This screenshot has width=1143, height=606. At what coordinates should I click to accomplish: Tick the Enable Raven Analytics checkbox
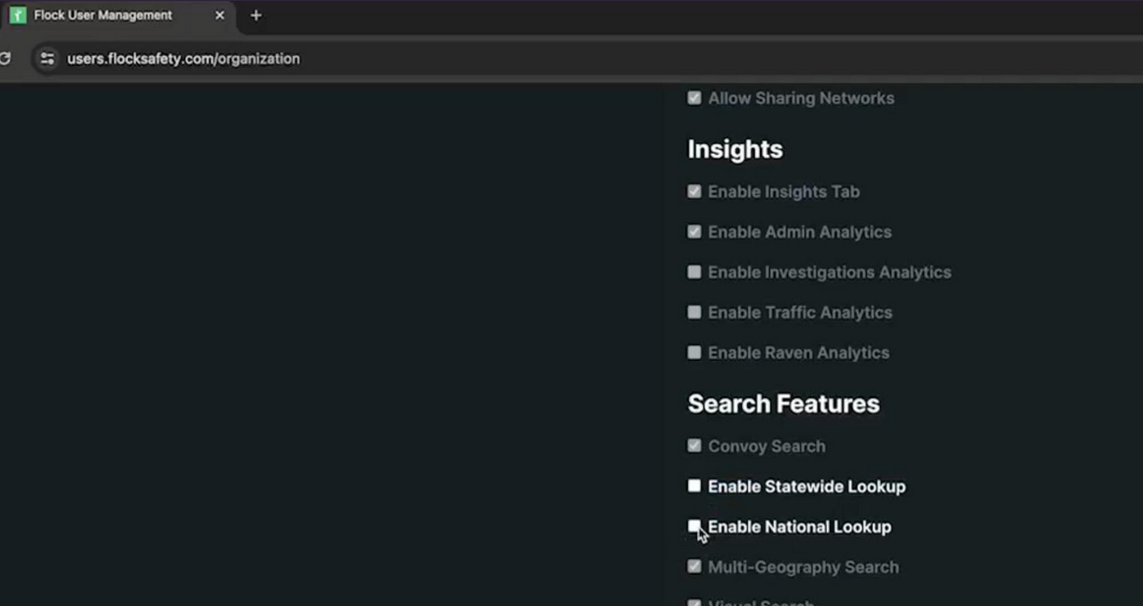[x=695, y=352]
